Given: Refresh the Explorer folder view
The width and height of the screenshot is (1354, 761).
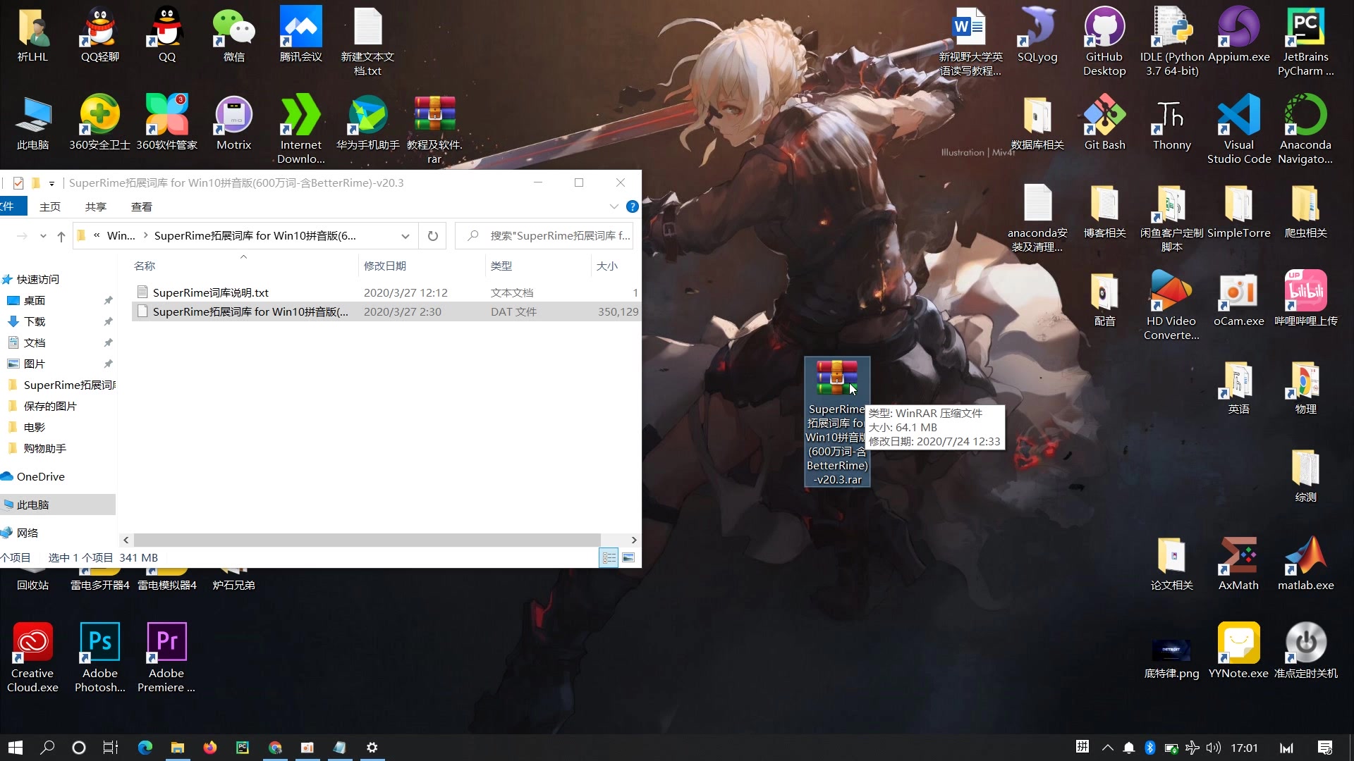Looking at the screenshot, I should 433,236.
